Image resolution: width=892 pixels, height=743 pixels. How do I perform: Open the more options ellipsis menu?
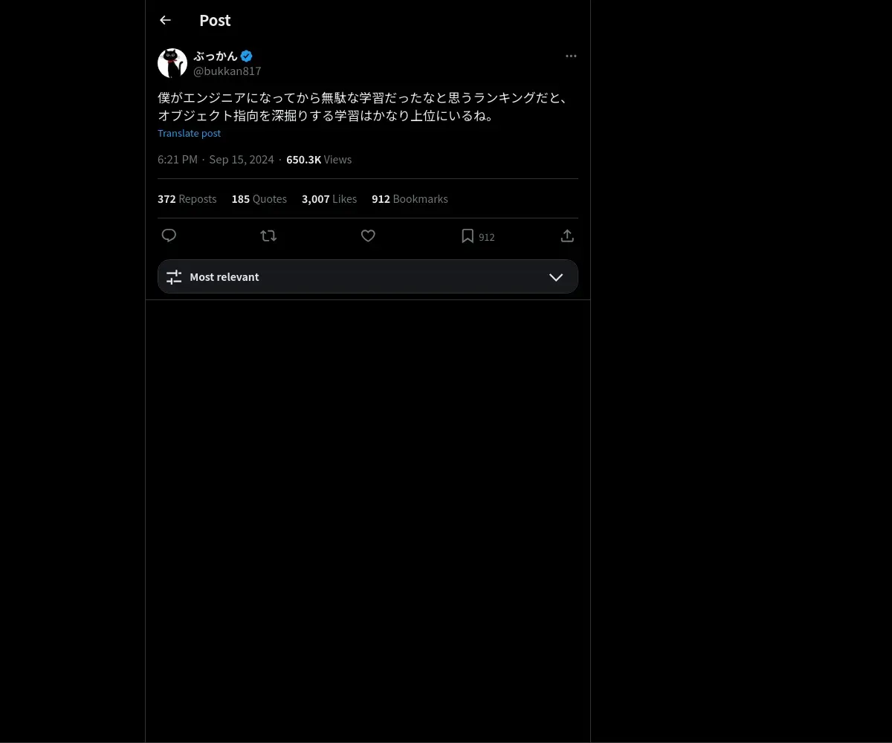(x=571, y=56)
